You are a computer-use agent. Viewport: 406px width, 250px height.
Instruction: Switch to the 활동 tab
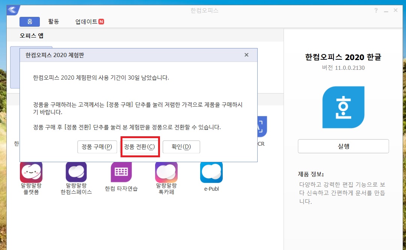point(54,22)
